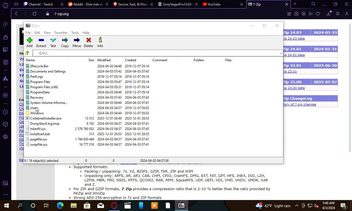
Task: Click the Add toolbar icon in 7-Zip
Action: click(29, 40)
